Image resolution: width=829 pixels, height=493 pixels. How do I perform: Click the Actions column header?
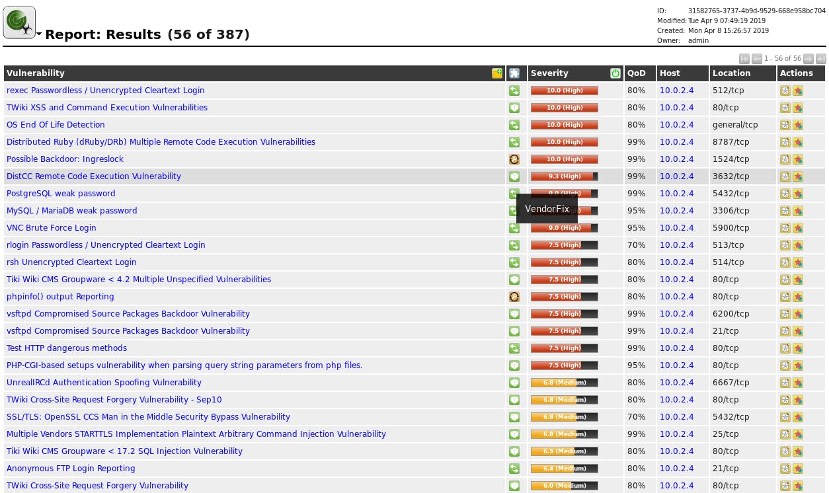tap(797, 73)
